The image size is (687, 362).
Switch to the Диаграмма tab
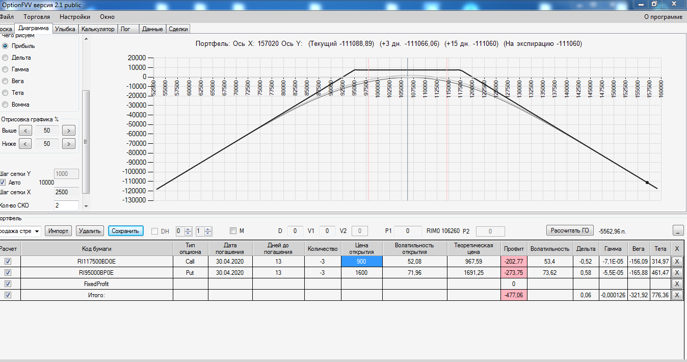(x=33, y=29)
